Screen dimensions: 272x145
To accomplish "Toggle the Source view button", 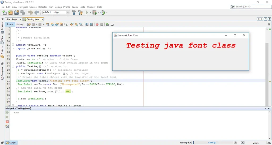I will [10, 24].
